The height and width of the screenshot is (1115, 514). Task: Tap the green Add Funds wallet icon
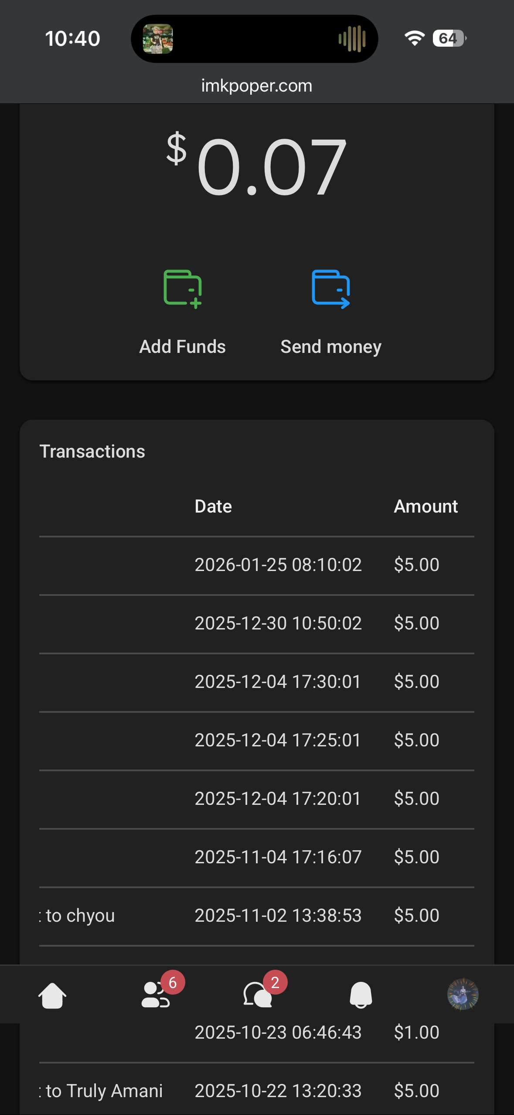(182, 289)
